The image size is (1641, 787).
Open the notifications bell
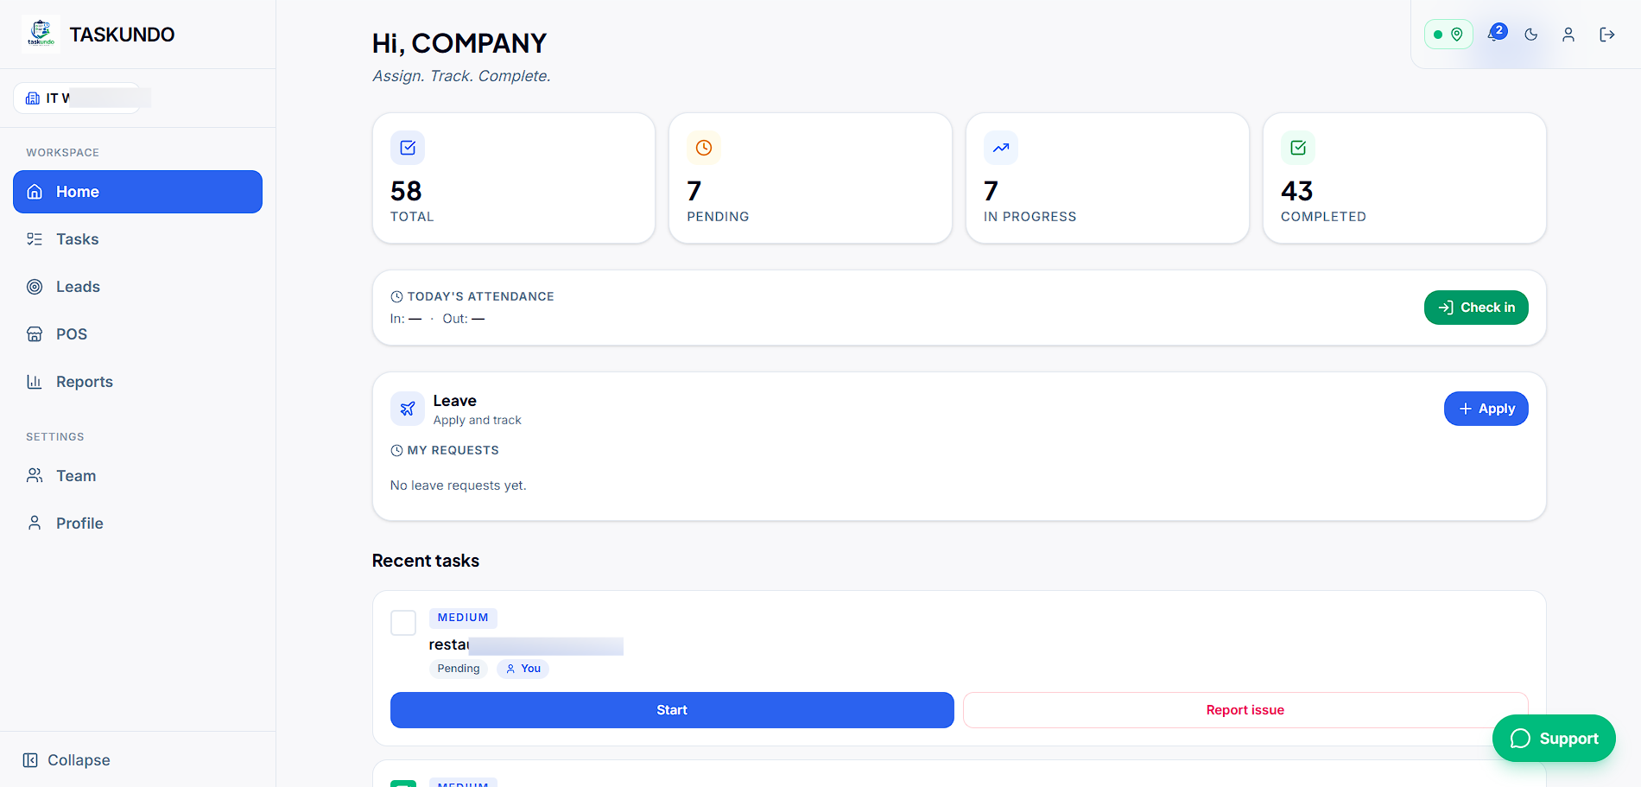tap(1495, 35)
